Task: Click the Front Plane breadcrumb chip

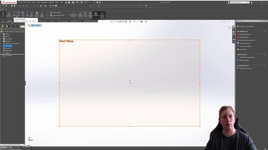Action: pyautogui.click(x=36, y=25)
